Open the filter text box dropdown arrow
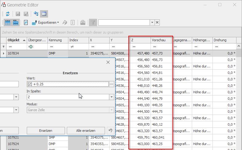Viewport: 242px width, 150px height. [152, 22]
